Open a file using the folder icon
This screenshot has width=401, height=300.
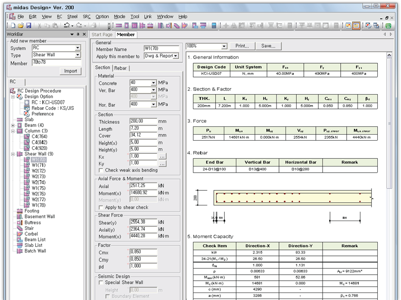21,26
